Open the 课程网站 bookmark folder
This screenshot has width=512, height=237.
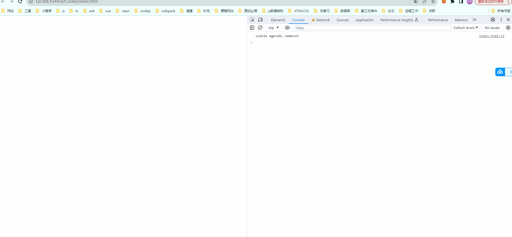coord(224,11)
